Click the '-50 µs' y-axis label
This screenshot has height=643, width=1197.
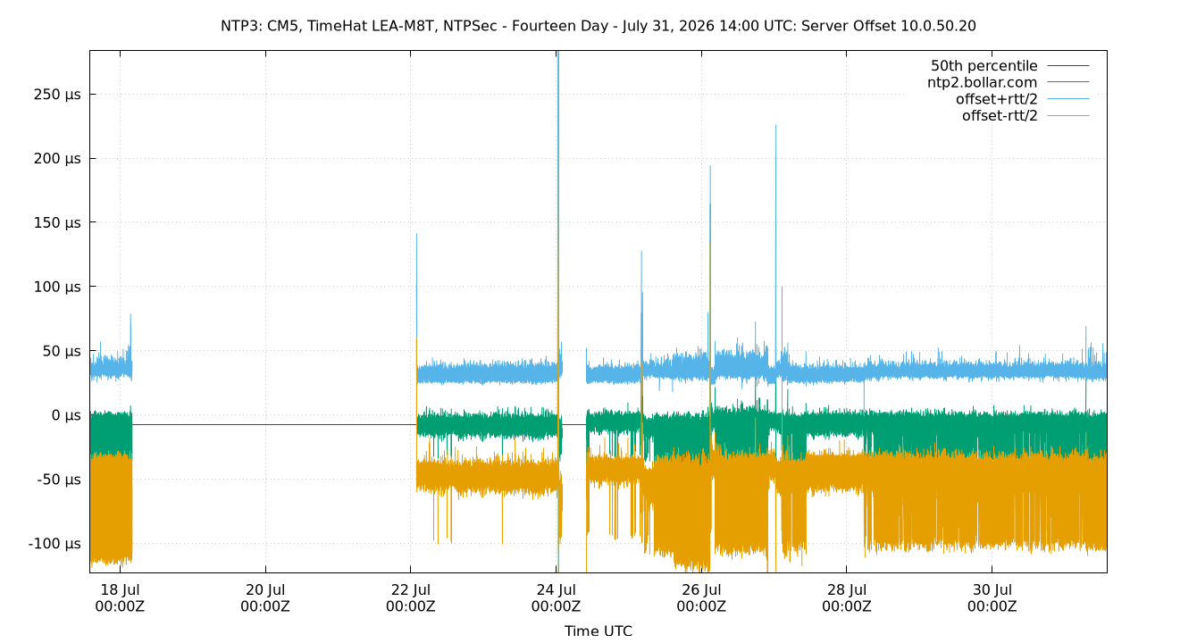point(59,480)
